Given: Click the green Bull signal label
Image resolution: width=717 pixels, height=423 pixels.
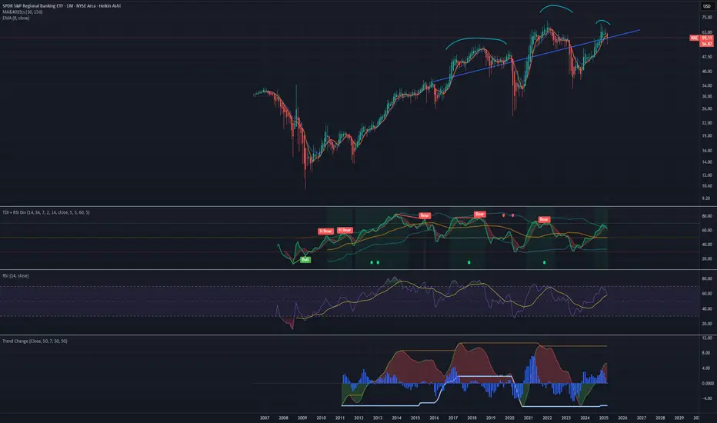Looking at the screenshot, I should click(x=305, y=260).
